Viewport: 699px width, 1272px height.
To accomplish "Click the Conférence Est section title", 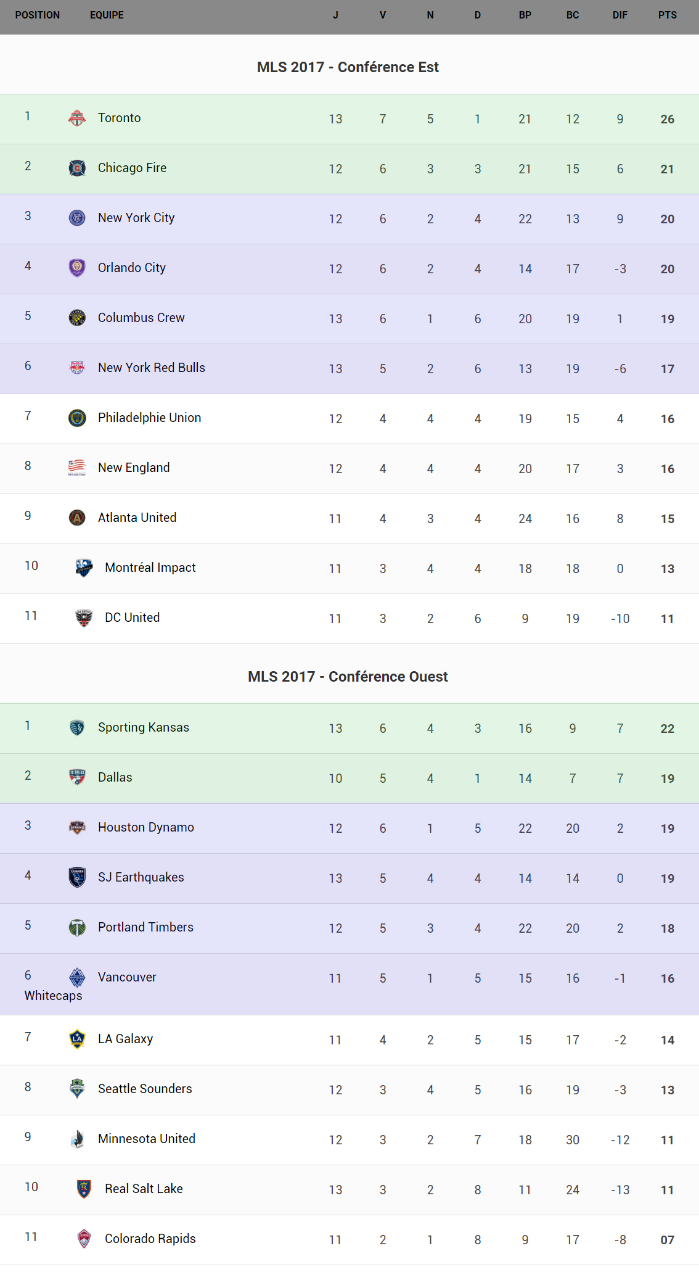I will tap(348, 67).
